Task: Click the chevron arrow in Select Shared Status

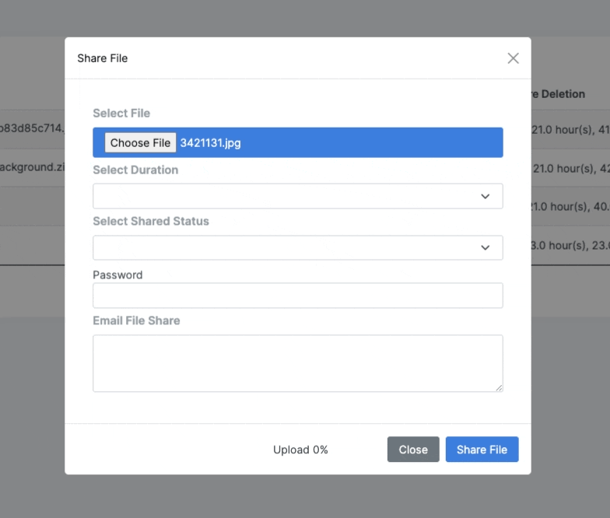Action: tap(485, 247)
